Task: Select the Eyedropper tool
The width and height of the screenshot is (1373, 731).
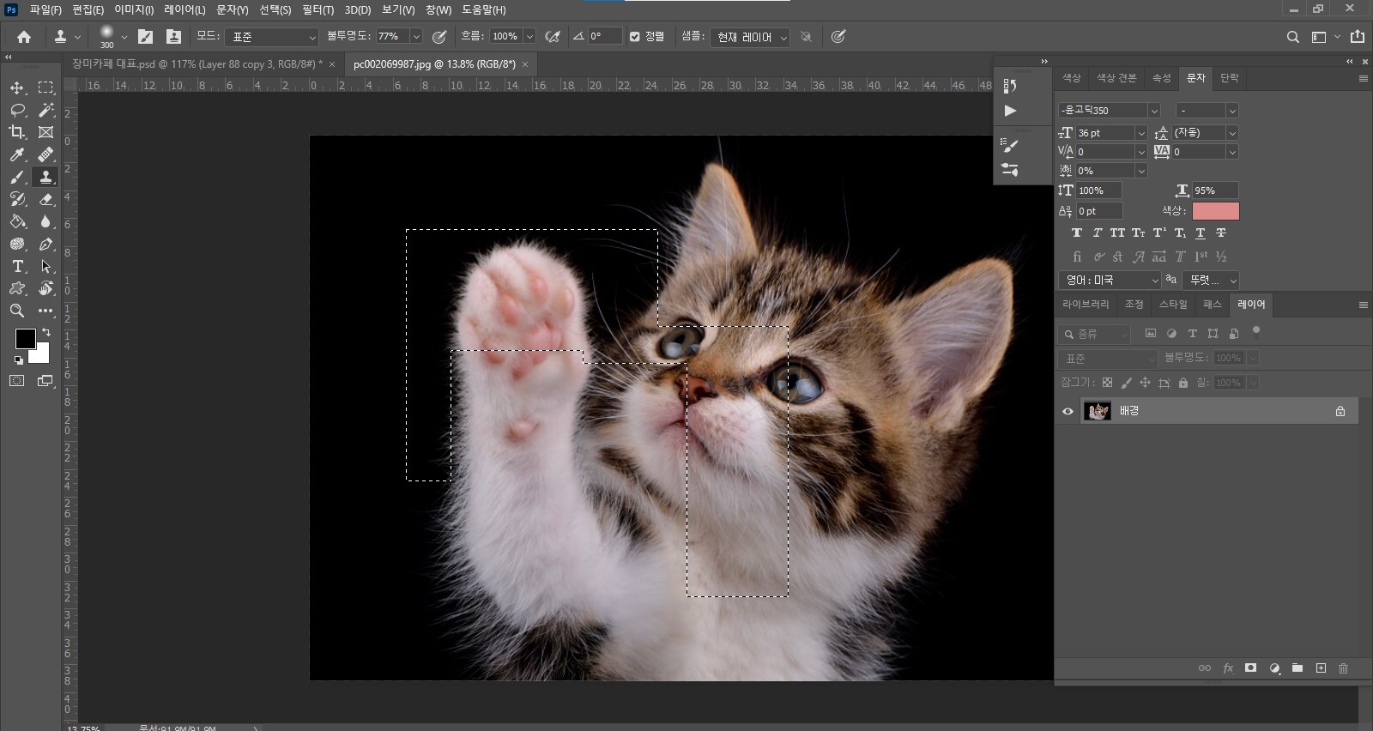Action: [x=17, y=154]
